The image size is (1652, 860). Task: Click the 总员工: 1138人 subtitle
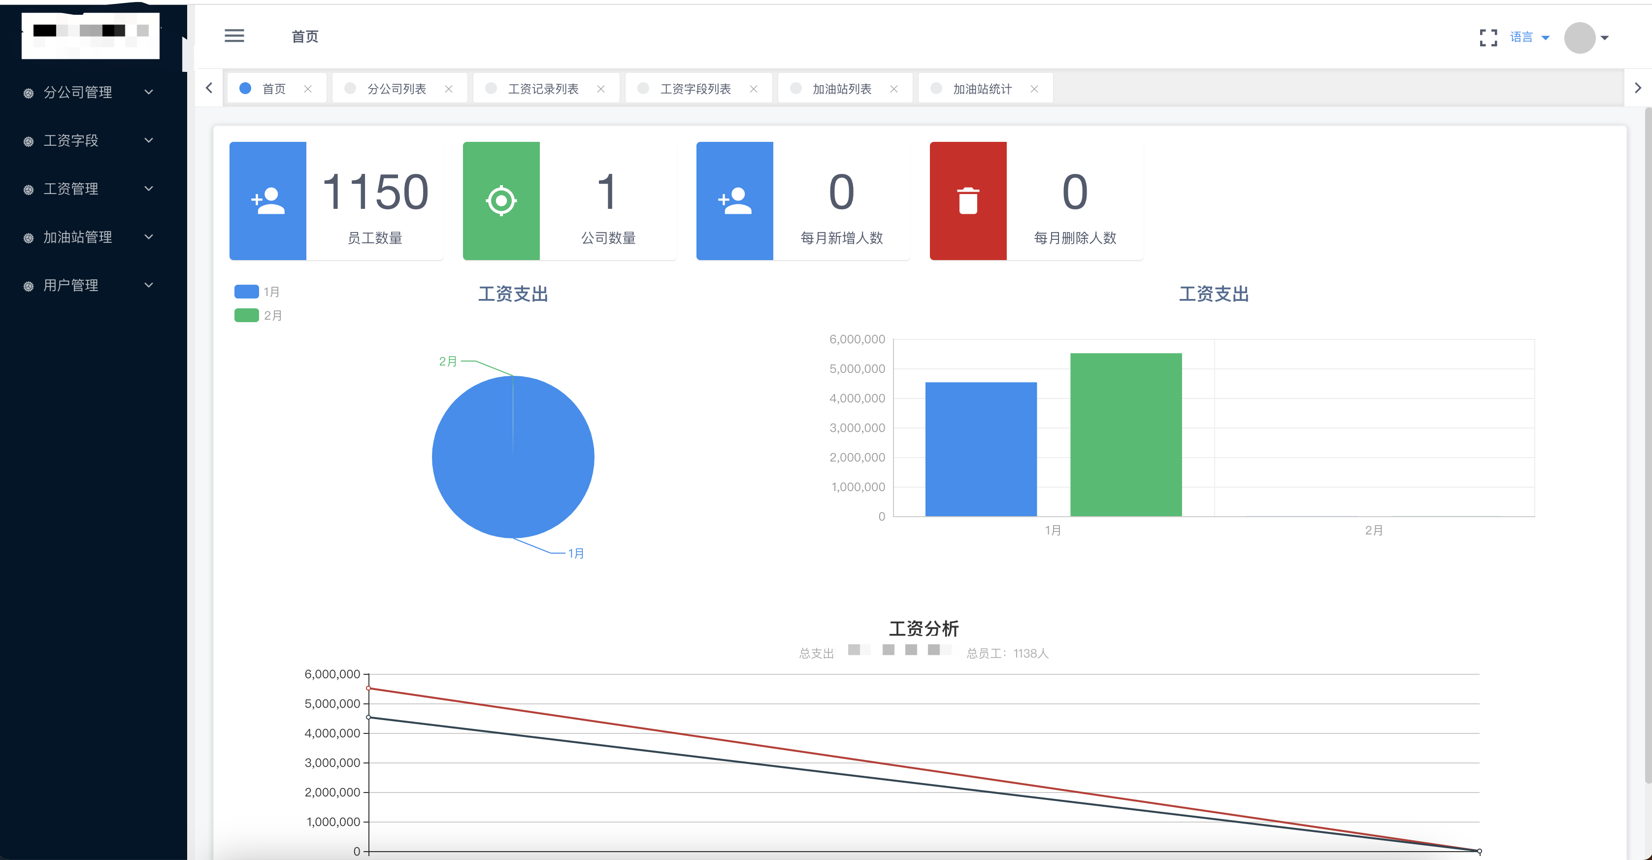[x=1007, y=654]
